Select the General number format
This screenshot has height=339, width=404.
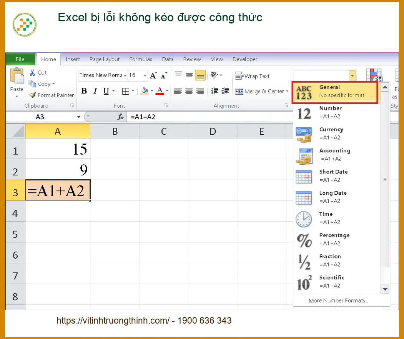coord(335,92)
